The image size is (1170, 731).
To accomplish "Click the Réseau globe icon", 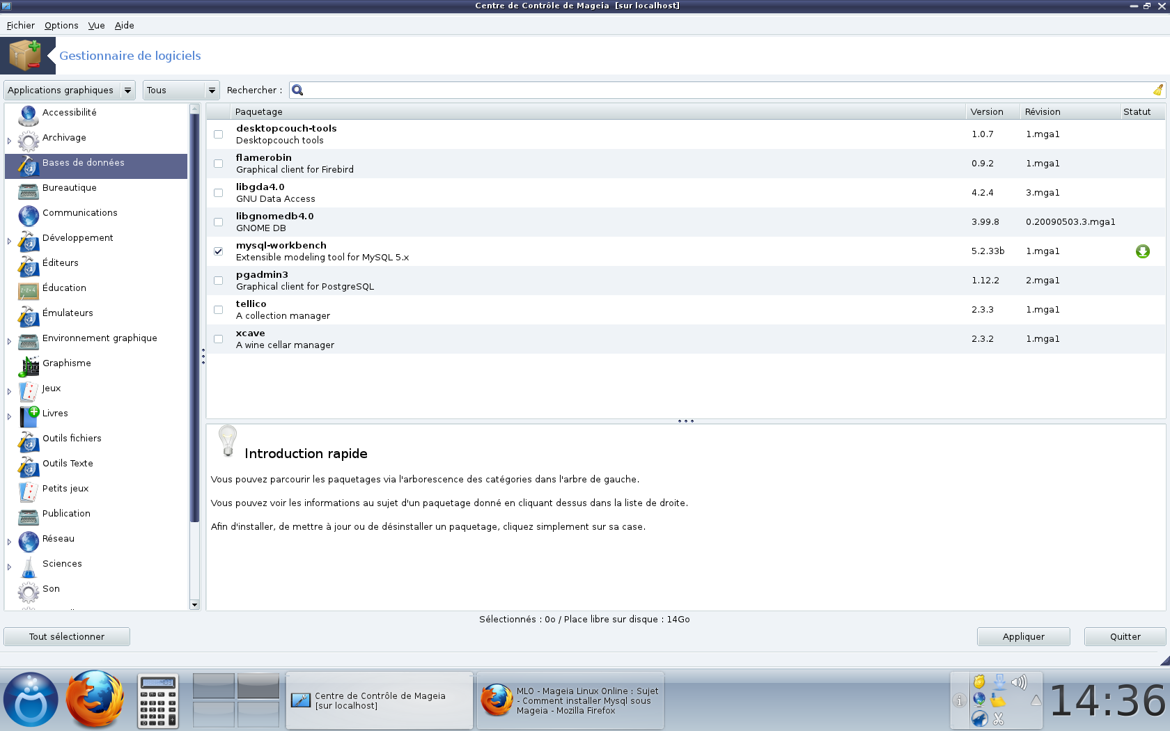I will 29,542.
